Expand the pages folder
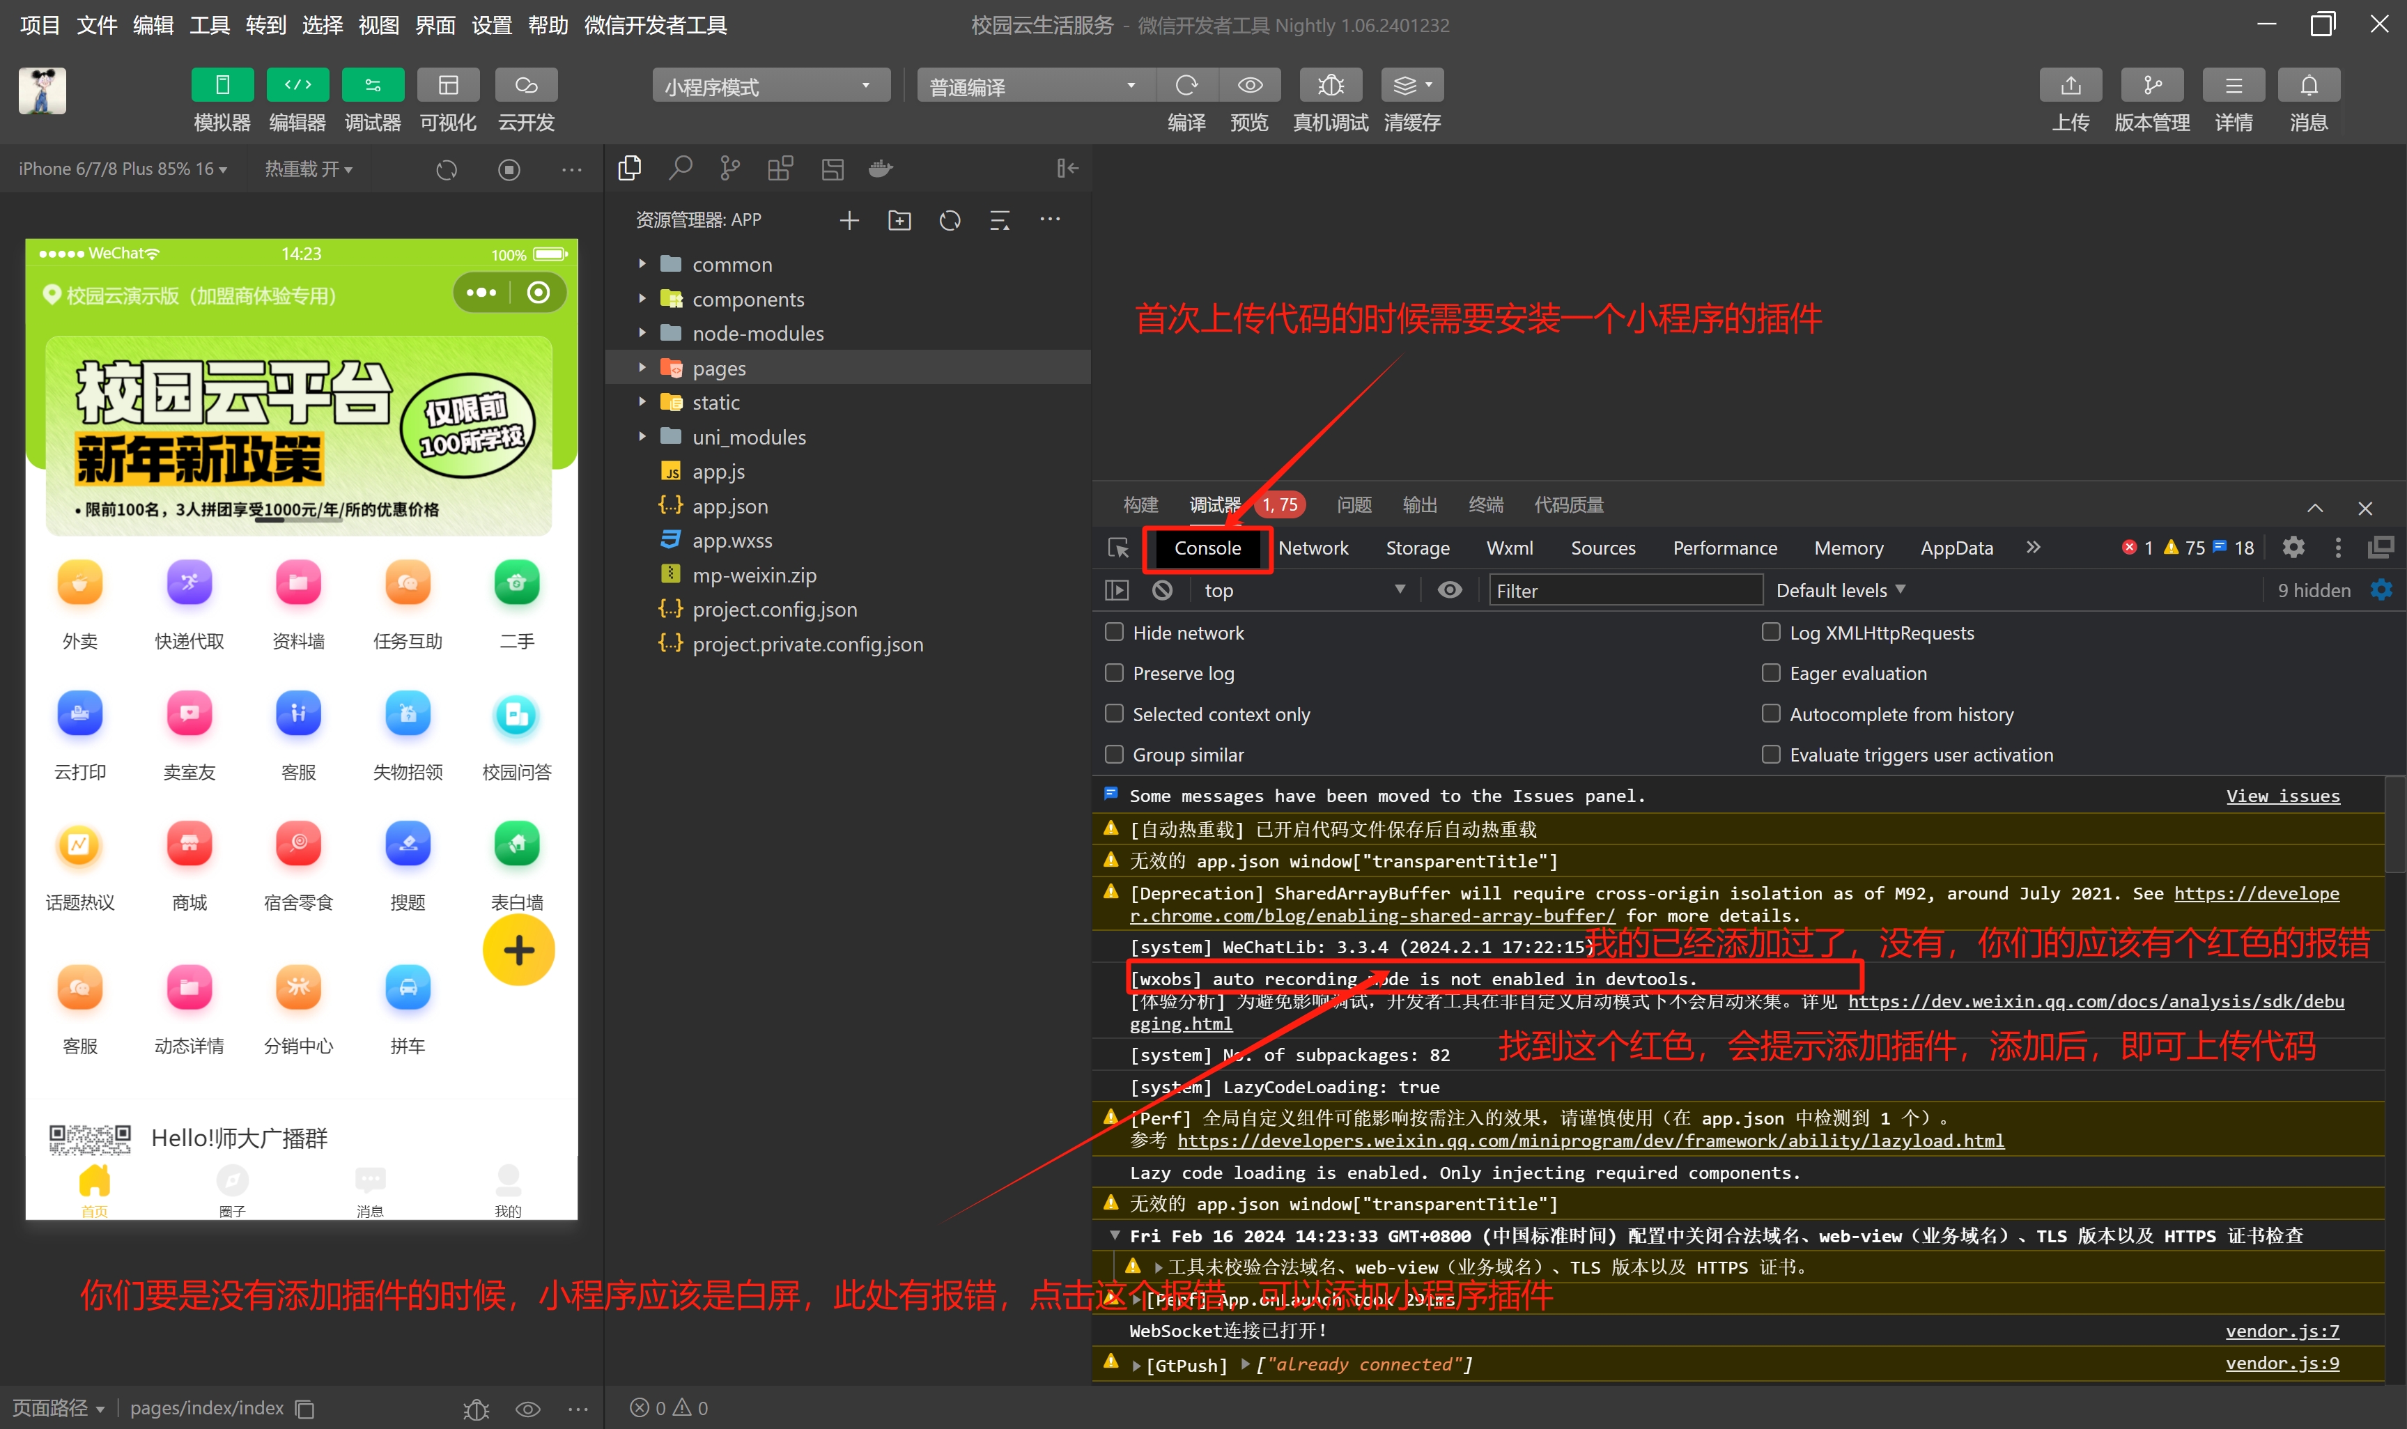Screen dimensions: 2407x1429 point(642,368)
